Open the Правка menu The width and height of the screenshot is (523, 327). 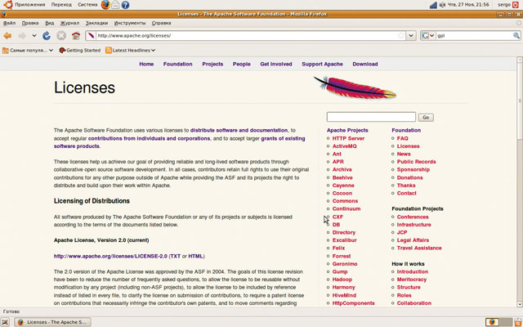[x=30, y=23]
